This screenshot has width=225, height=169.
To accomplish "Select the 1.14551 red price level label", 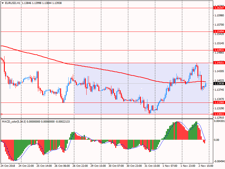I will (x=219, y=63).
